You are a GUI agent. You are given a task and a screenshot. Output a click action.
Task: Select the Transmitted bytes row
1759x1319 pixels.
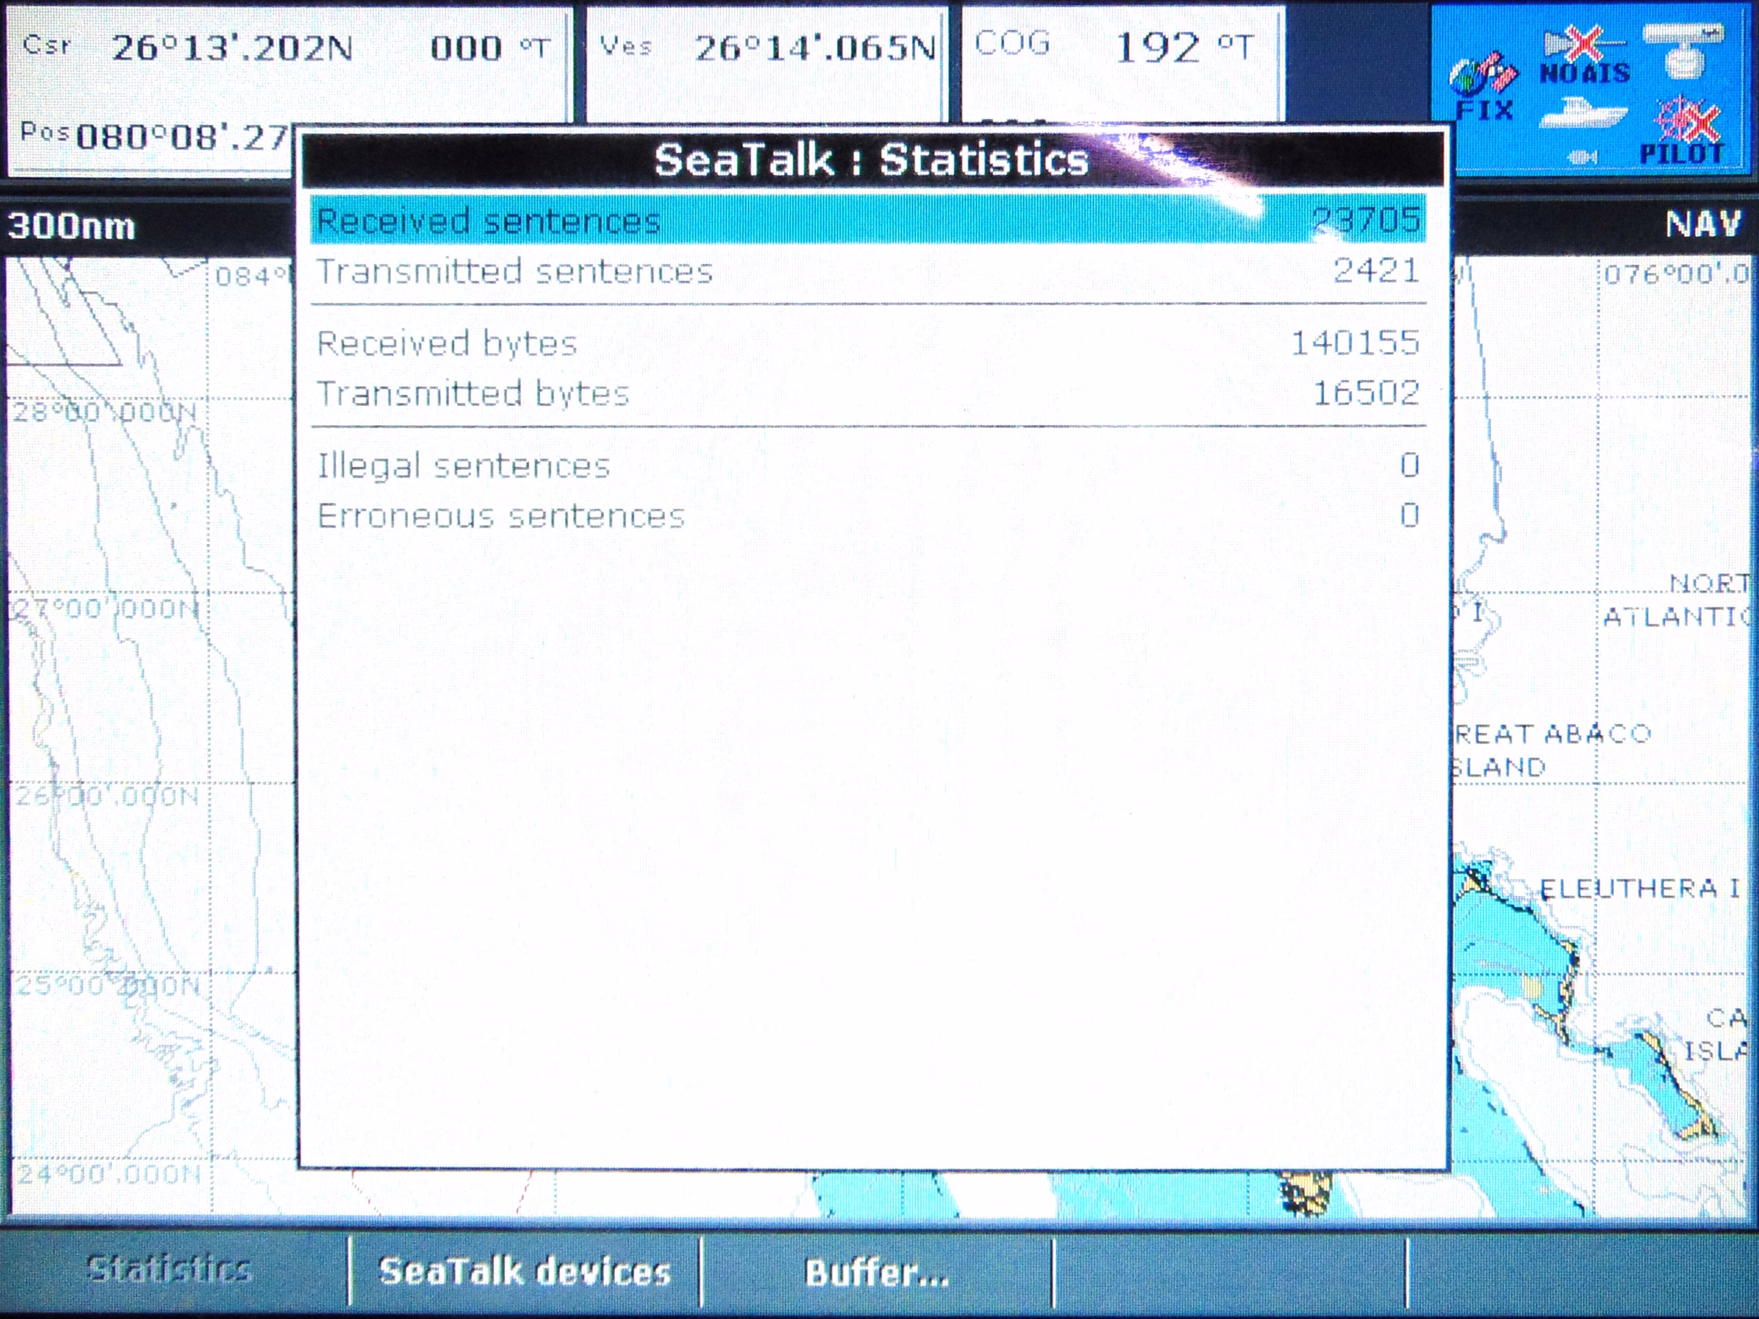(x=868, y=393)
